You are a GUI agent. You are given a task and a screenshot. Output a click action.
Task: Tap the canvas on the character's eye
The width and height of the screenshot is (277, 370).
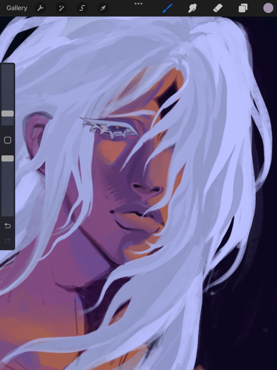[x=117, y=128]
